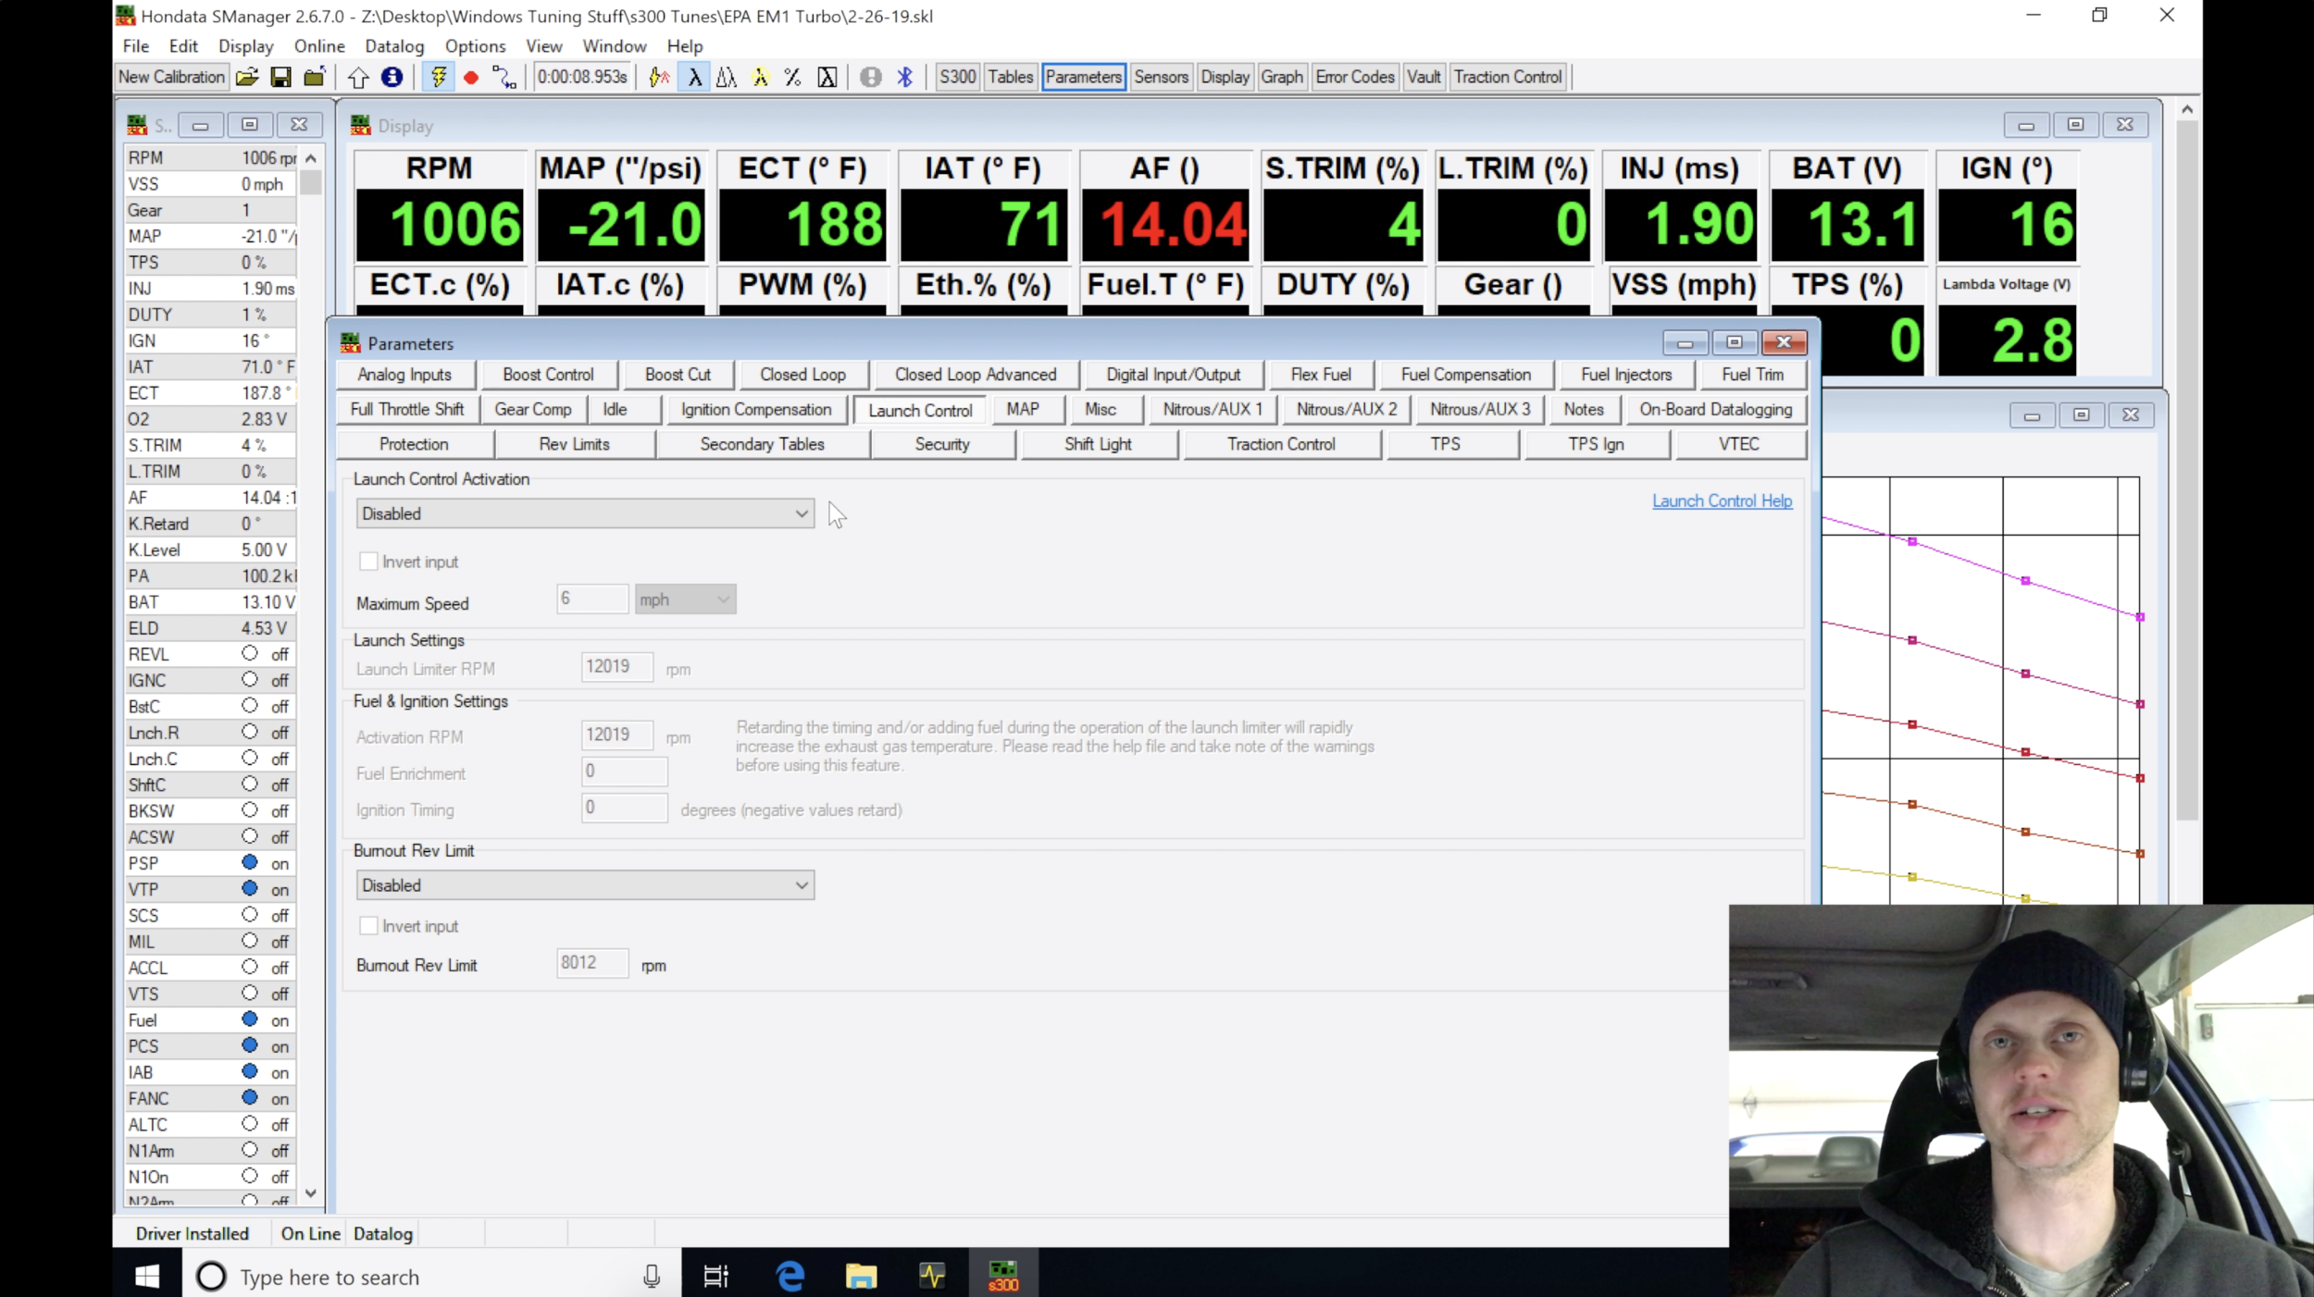
Task: Click the briefcase-style open icon in the toolbar
Action: tap(315, 78)
